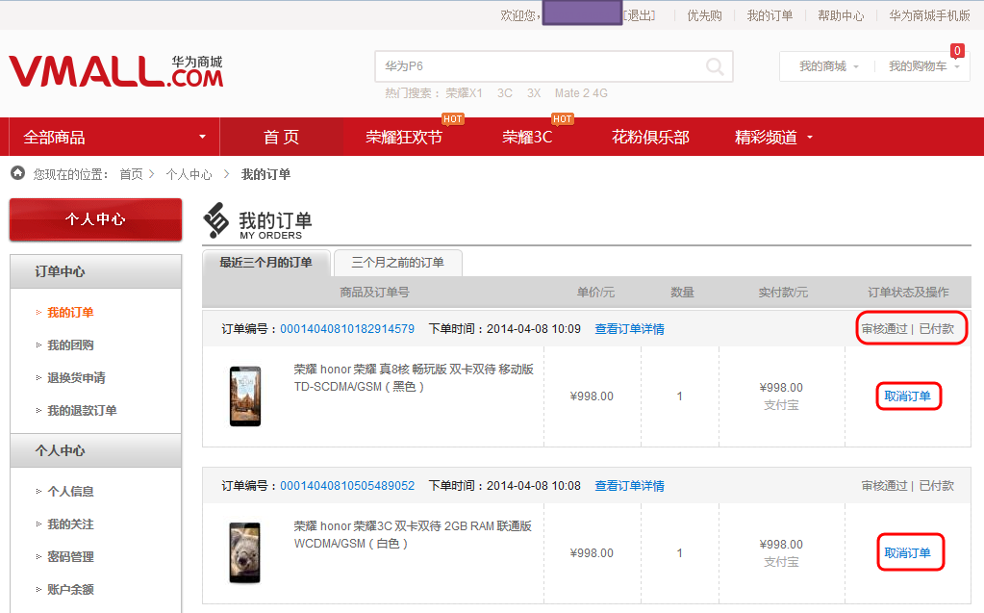Click the hot search term 3X
The height and width of the screenshot is (613, 984).
(x=534, y=93)
